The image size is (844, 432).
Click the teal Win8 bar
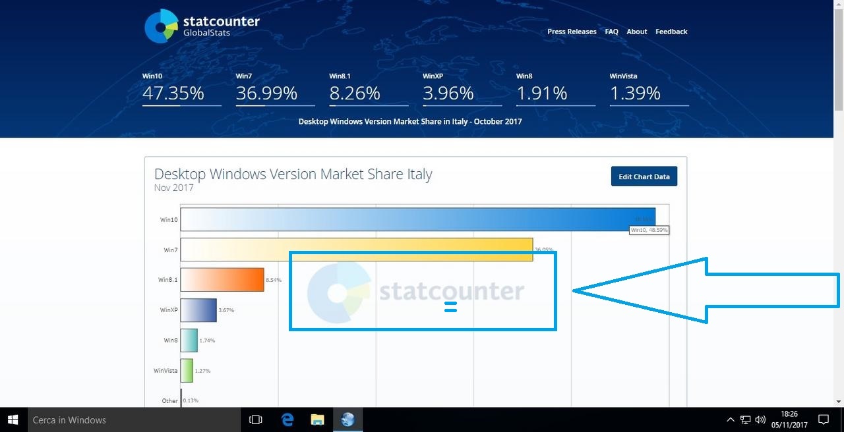[x=189, y=340]
